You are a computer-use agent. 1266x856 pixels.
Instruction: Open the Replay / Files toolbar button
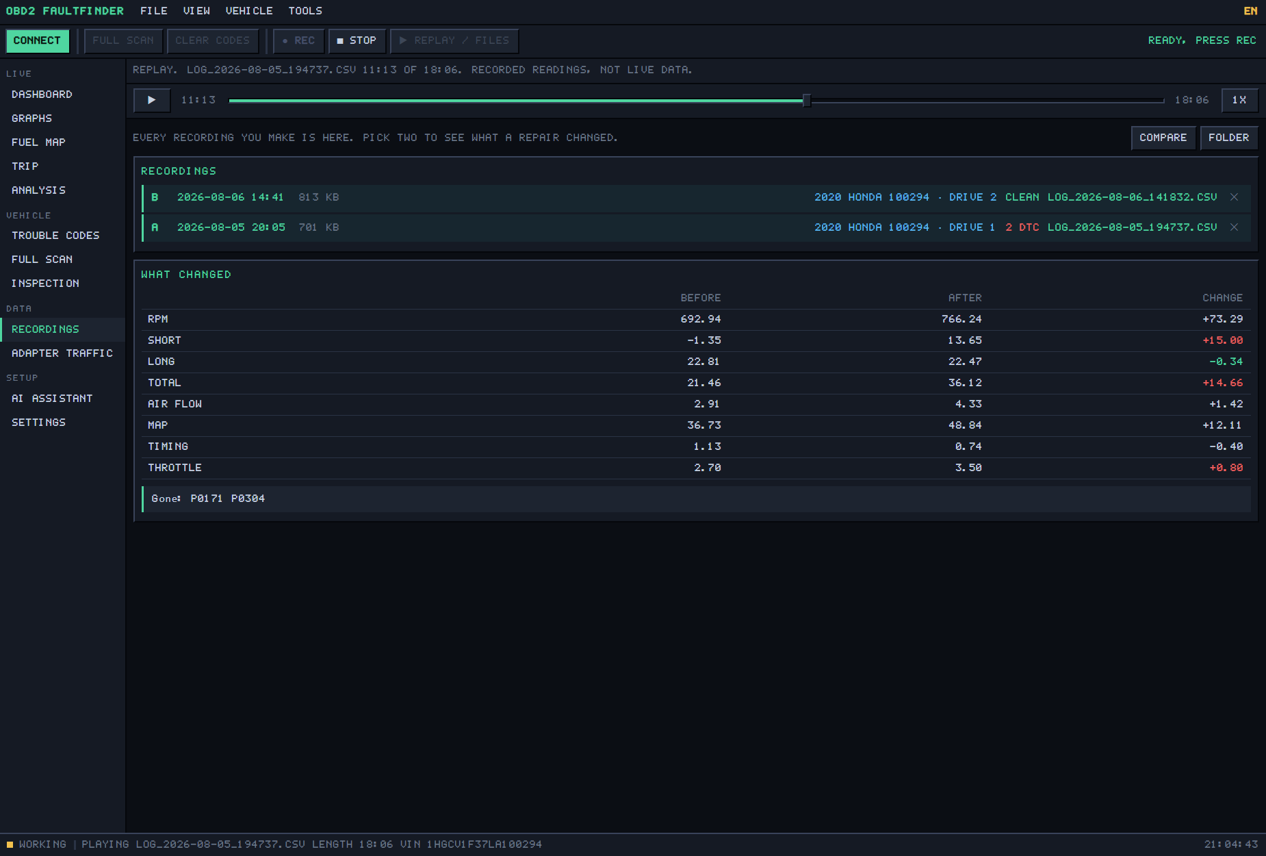tap(454, 40)
